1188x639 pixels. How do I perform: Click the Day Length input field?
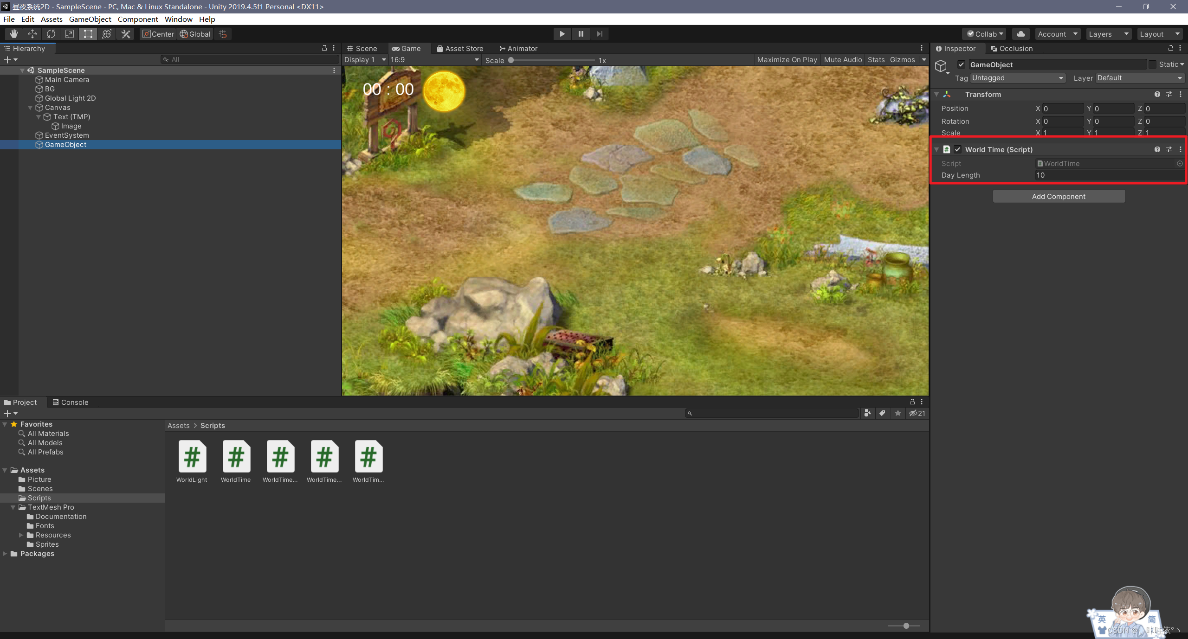click(1110, 175)
